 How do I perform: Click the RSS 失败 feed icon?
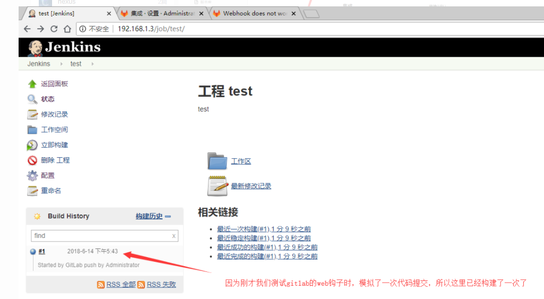141,285
